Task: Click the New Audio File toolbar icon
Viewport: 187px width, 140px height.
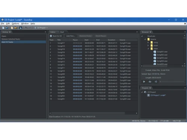Action: coord(3,28)
